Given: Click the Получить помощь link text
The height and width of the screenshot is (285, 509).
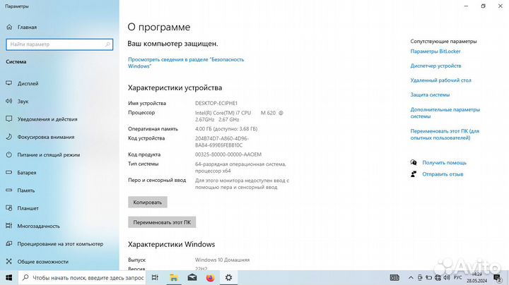Looking at the screenshot, I should 444,162.
